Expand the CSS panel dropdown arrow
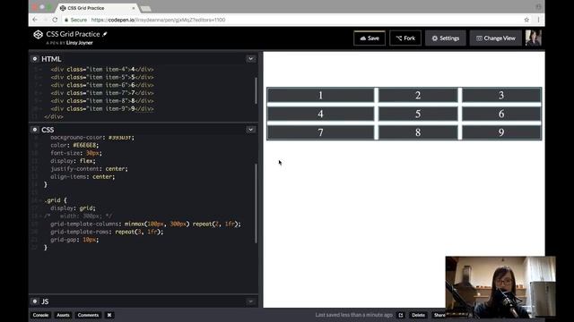 tap(251, 130)
